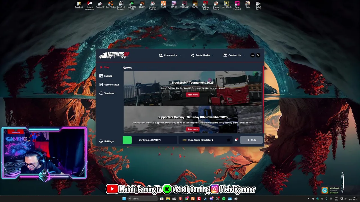The image size is (360, 202).
Task: Open Spotify from the taskbar
Action: point(224,199)
